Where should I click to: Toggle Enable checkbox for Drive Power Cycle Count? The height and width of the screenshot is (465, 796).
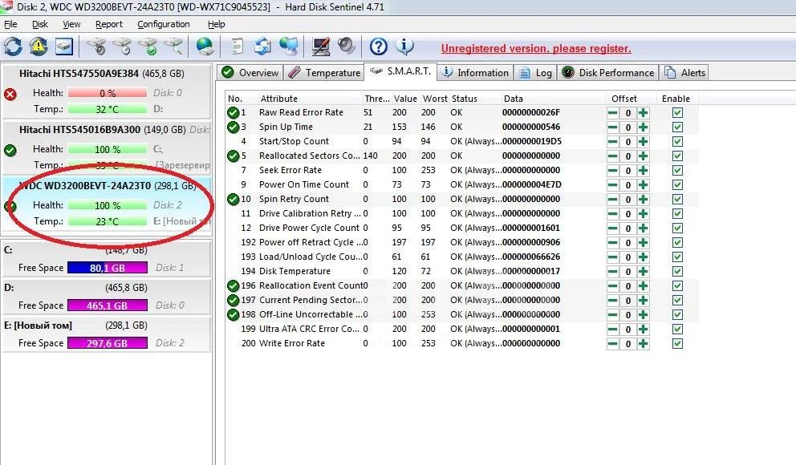coord(677,228)
